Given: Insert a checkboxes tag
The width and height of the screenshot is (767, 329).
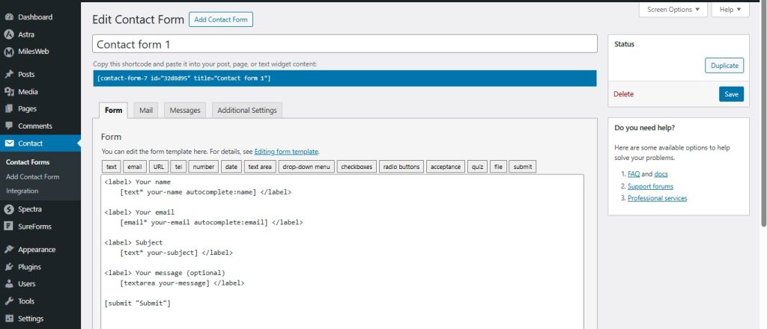Looking at the screenshot, I should click(x=357, y=167).
